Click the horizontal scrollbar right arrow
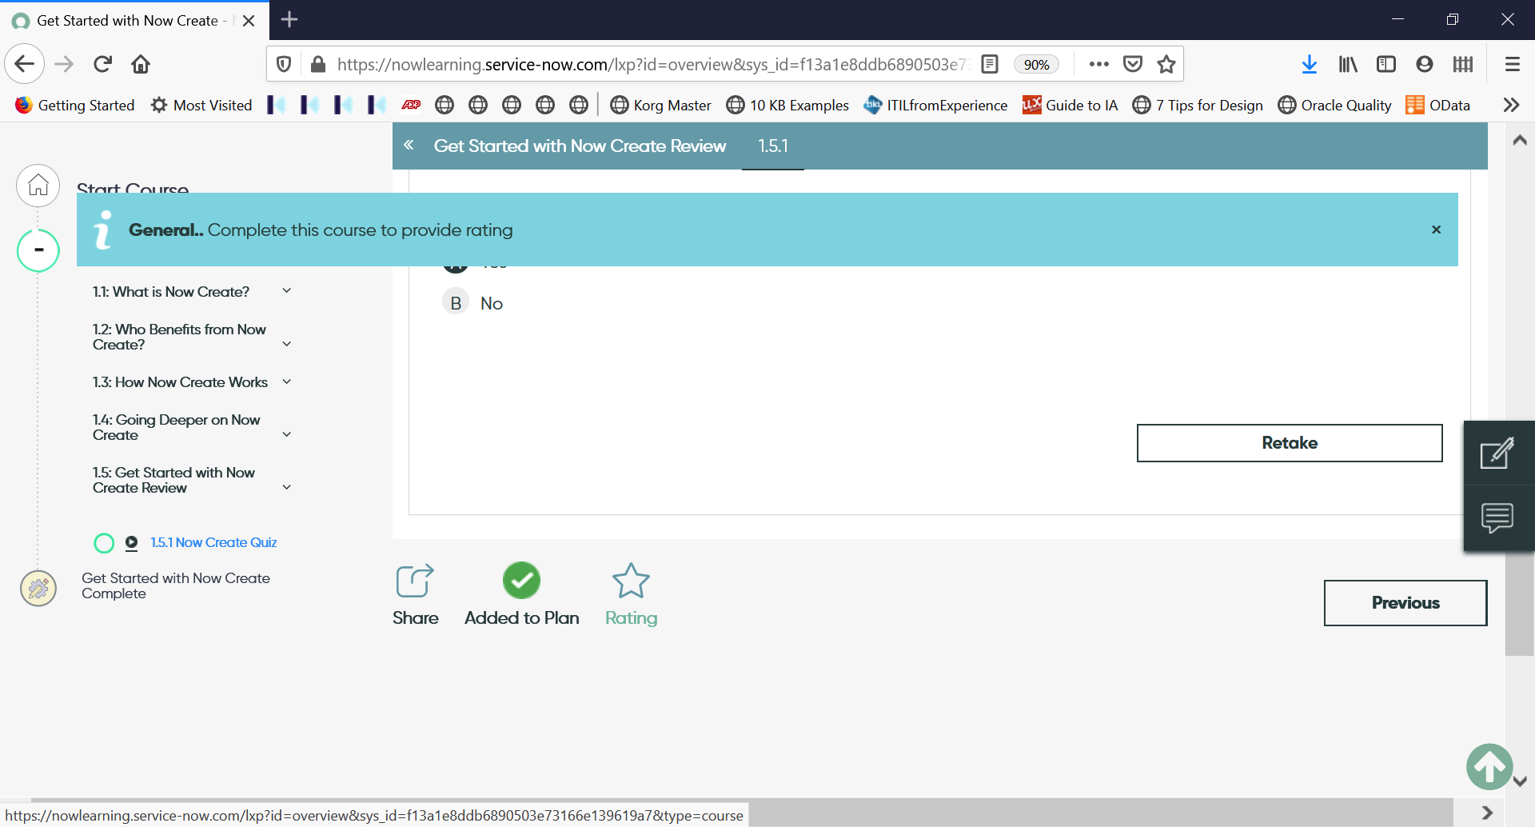This screenshot has width=1535, height=827. coord(1487,813)
